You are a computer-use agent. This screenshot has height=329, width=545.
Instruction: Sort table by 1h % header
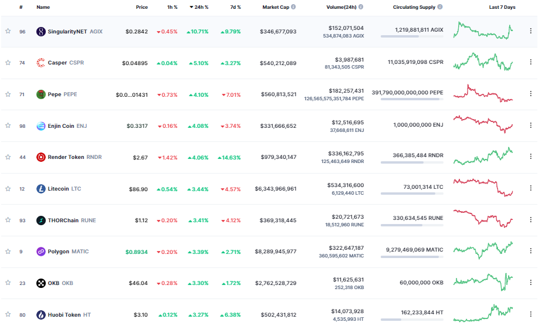tap(172, 7)
